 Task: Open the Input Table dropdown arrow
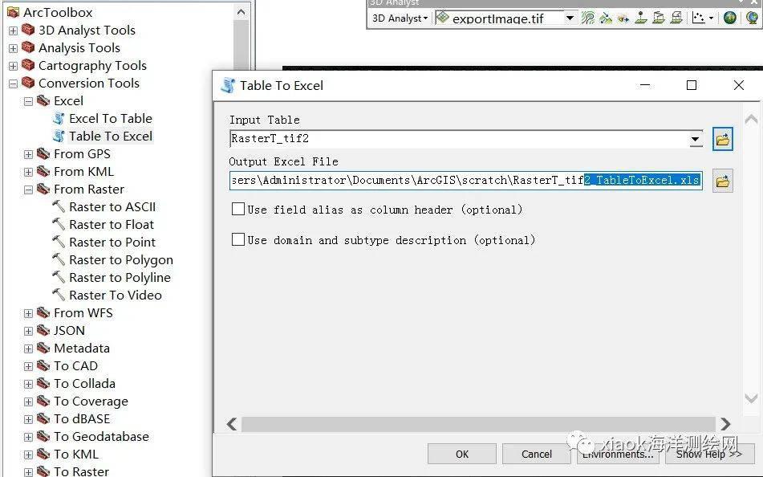[695, 140]
